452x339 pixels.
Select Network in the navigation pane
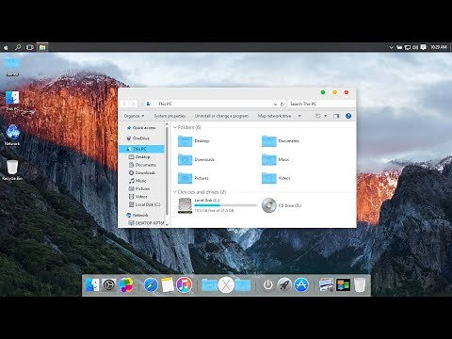[137, 215]
